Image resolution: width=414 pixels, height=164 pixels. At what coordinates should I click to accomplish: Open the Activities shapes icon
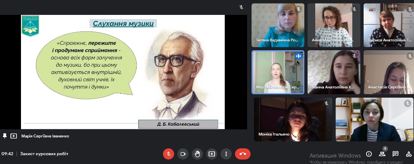(x=409, y=154)
